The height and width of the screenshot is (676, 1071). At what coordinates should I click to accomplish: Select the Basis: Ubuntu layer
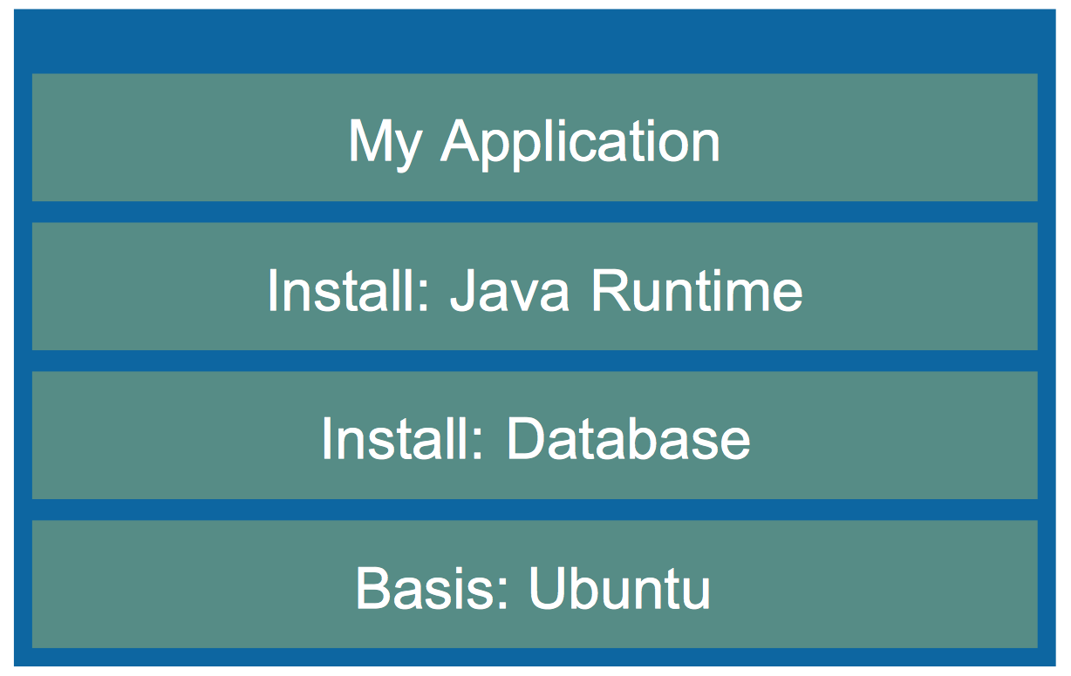pos(535,585)
